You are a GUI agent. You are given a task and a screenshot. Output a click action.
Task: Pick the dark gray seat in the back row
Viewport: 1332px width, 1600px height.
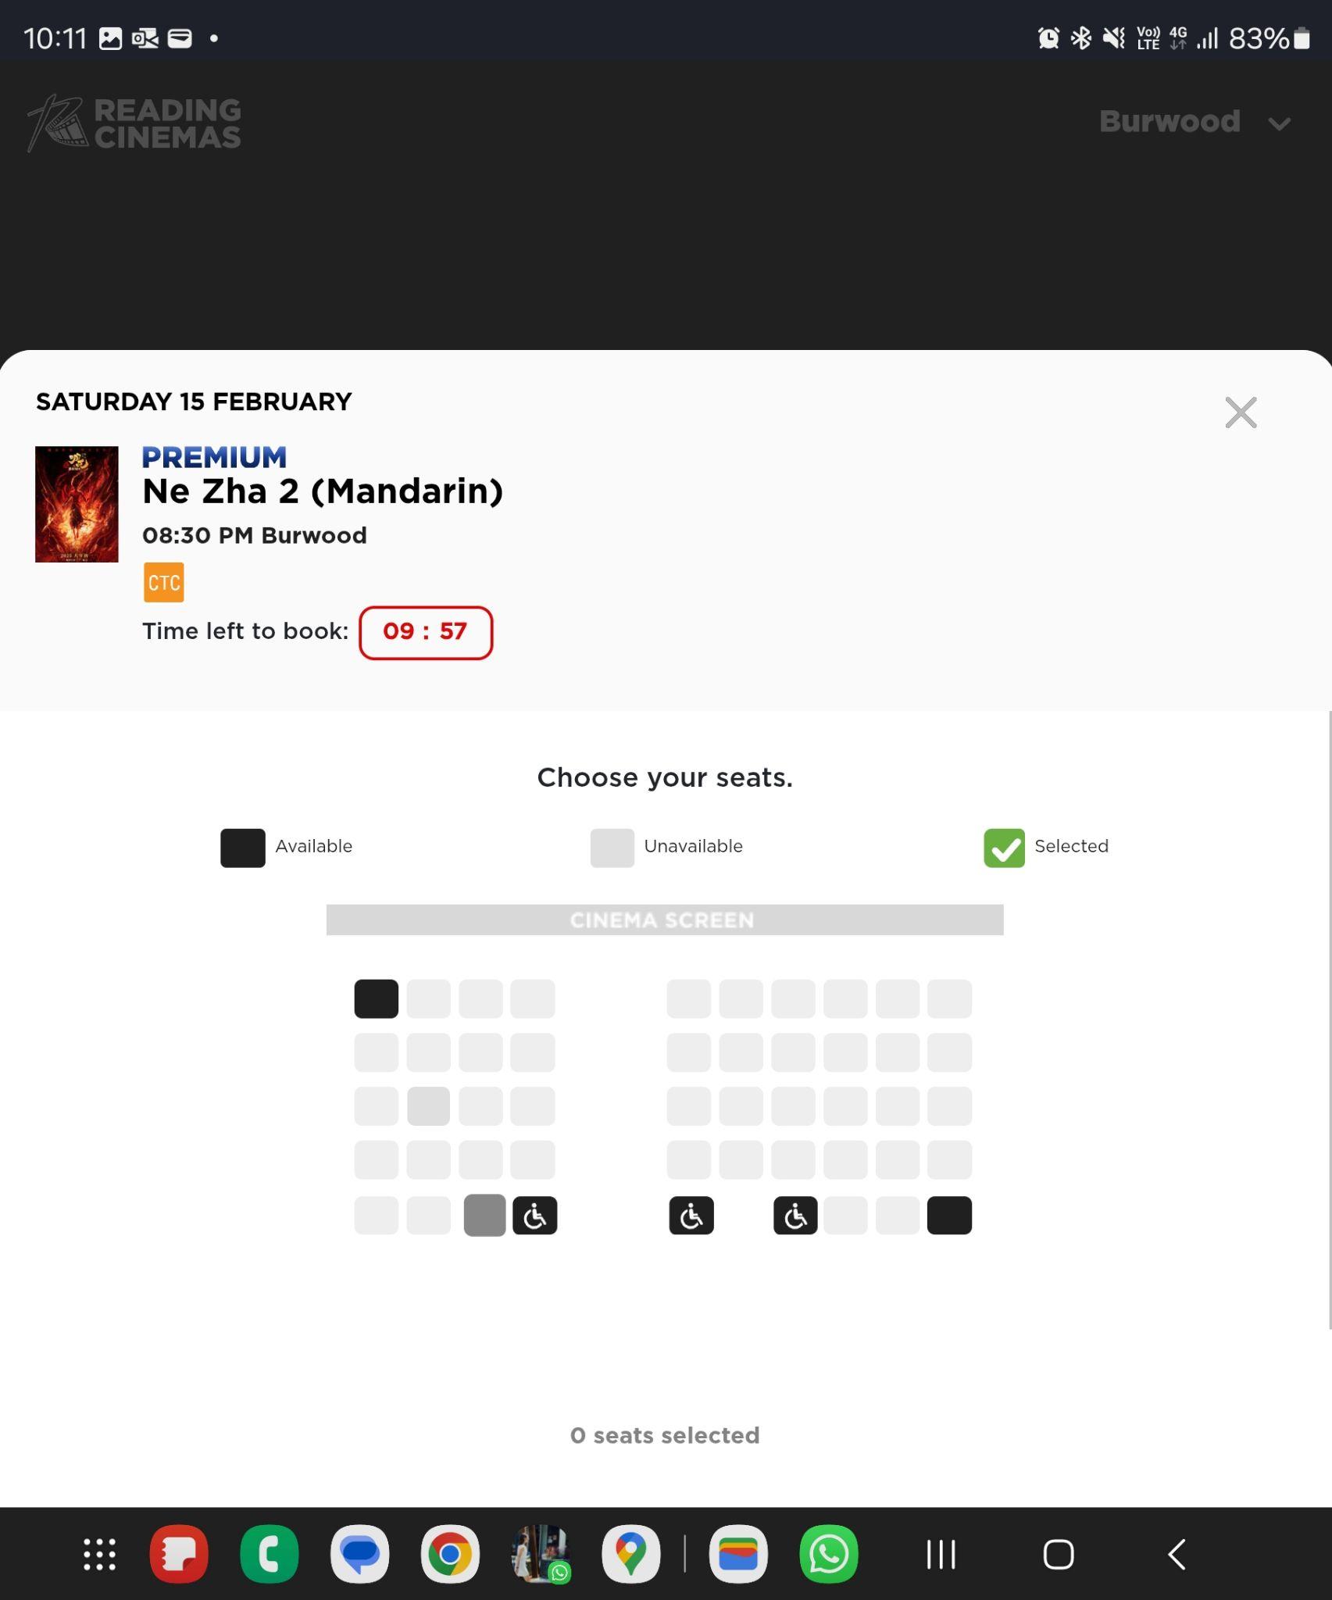[x=484, y=1215]
